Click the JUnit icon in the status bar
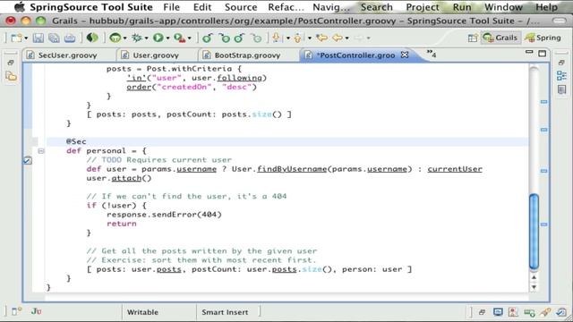This screenshot has width=573, height=322. pos(36,311)
